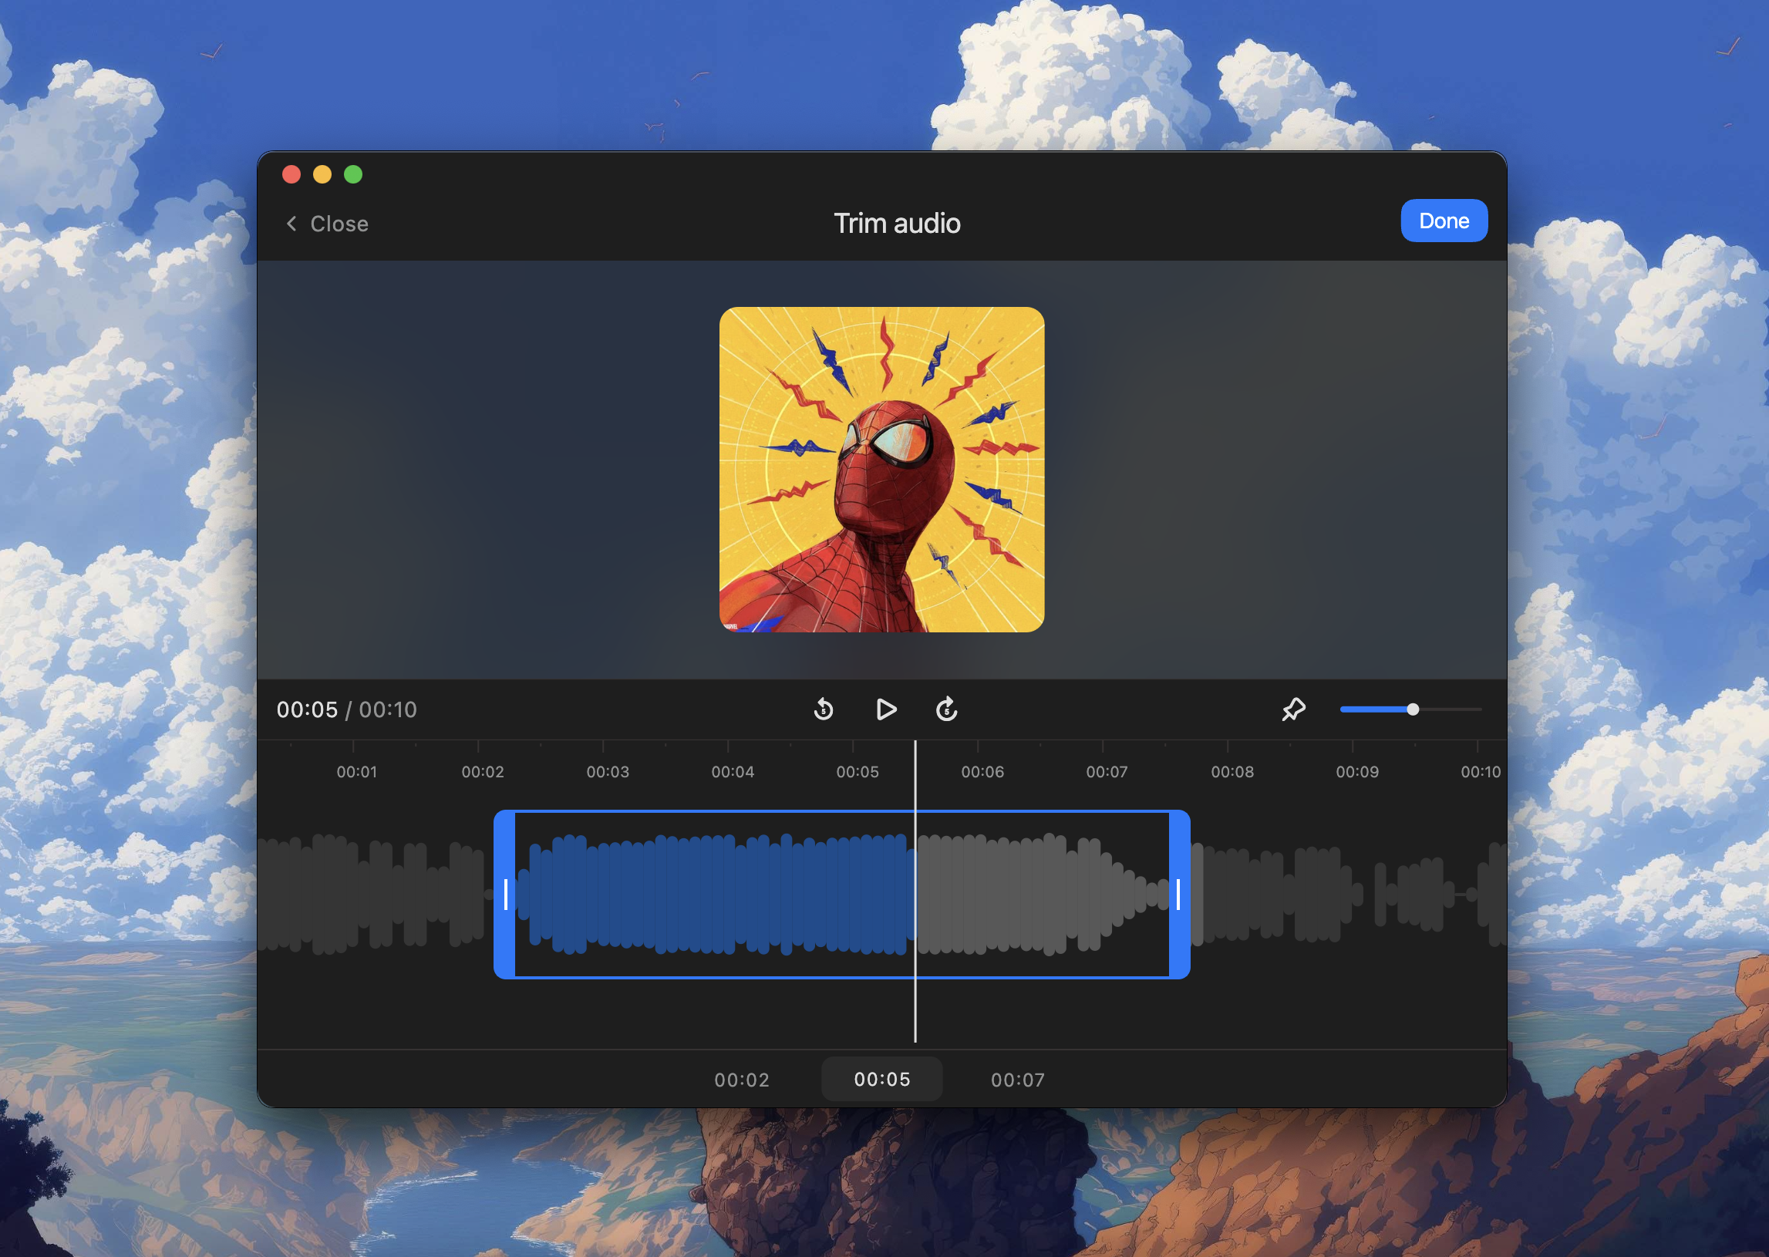
Task: Click the 00:01 timeline ruler mark
Action: coord(356,772)
